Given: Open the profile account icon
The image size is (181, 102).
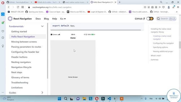Looking at the screenshot, I should 169,7.
